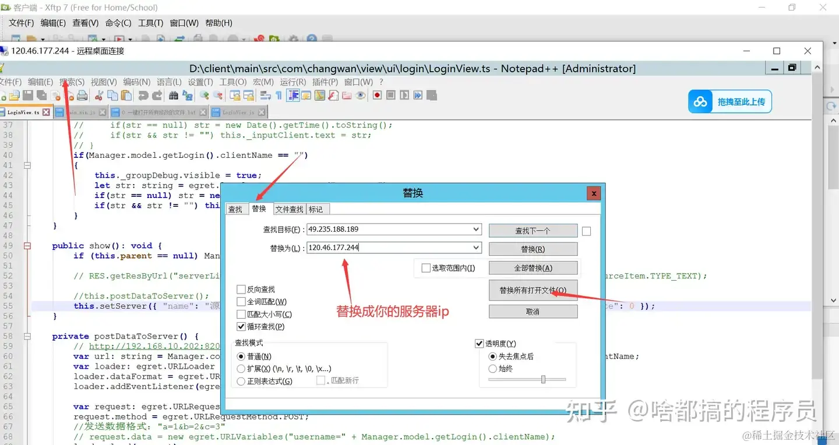Tick the 选取范围内(I) checkbox
This screenshot has height=445, width=839.
pyautogui.click(x=425, y=269)
